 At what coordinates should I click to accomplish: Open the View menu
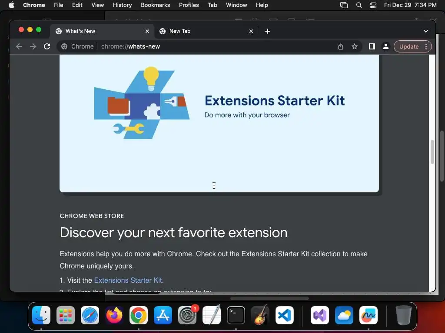[98, 5]
